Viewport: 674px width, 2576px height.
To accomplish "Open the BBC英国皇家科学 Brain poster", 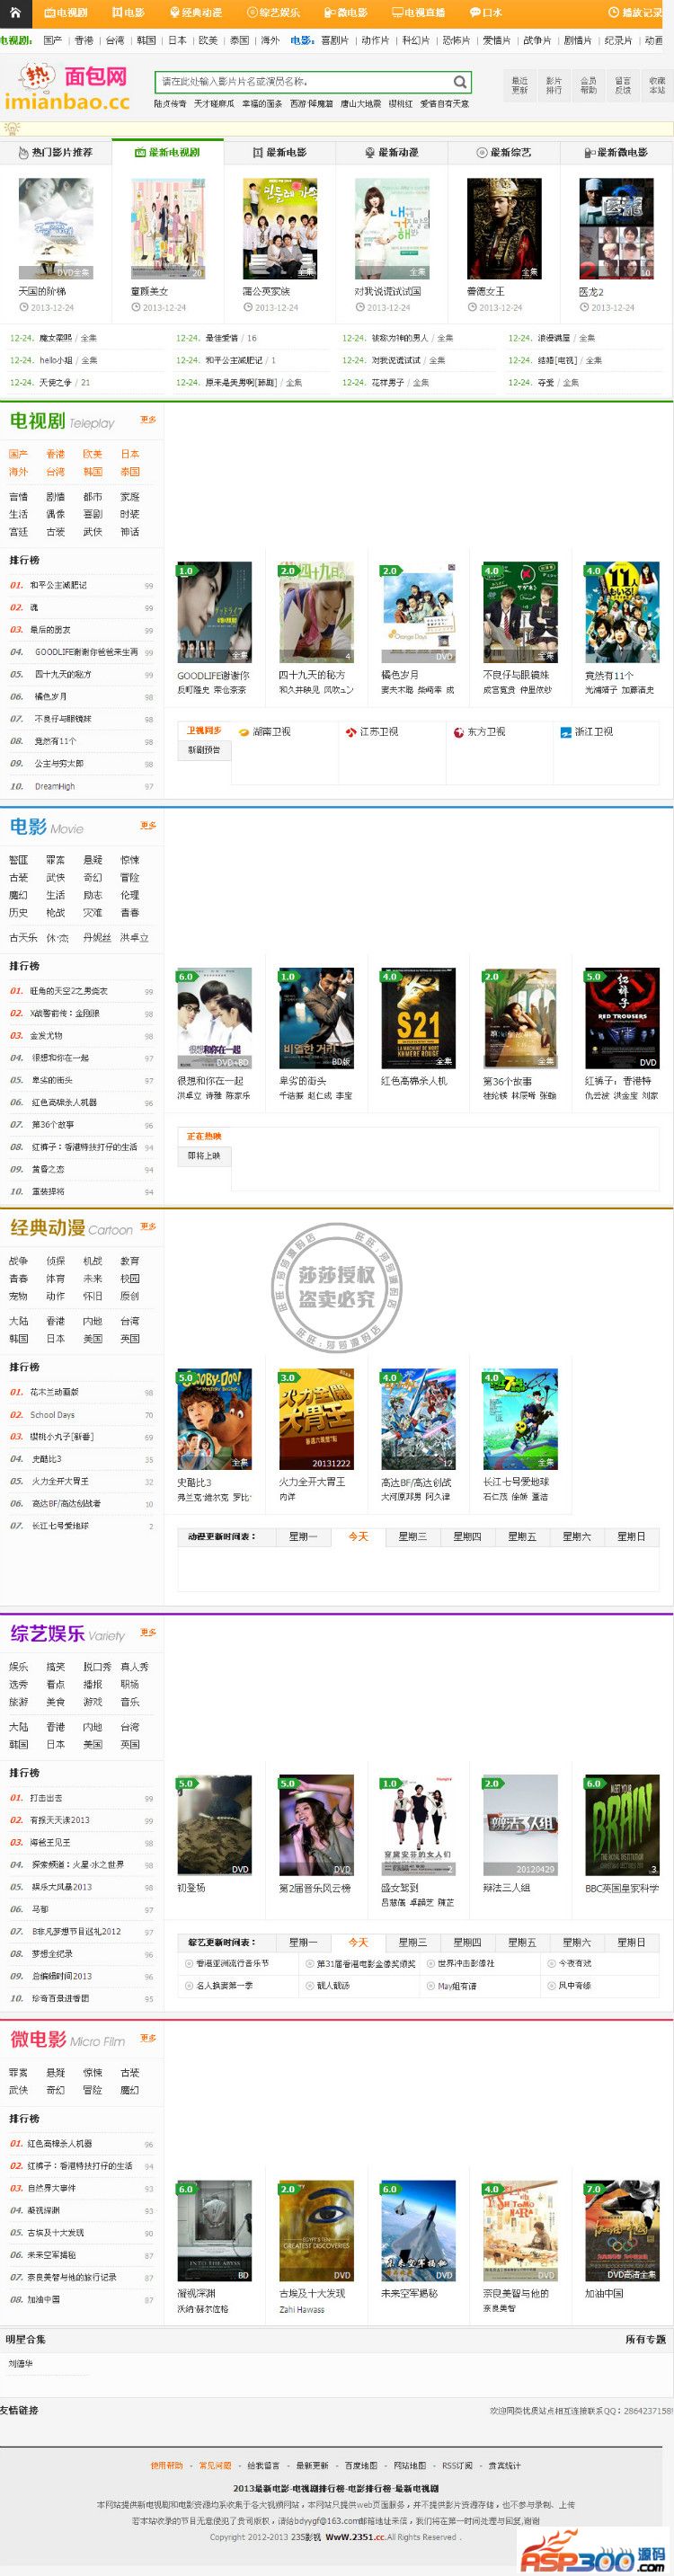I will pyautogui.click(x=622, y=1825).
